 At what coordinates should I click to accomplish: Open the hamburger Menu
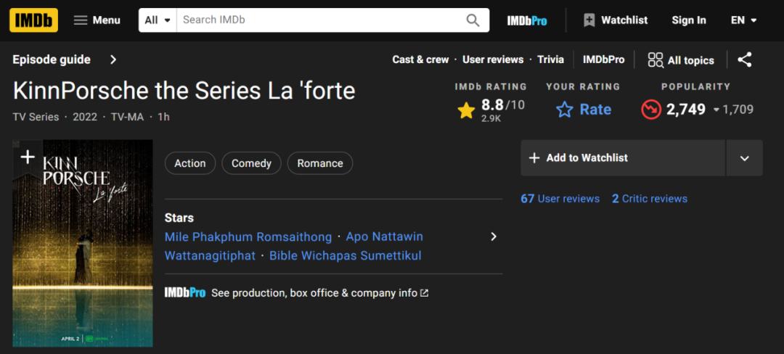point(97,20)
